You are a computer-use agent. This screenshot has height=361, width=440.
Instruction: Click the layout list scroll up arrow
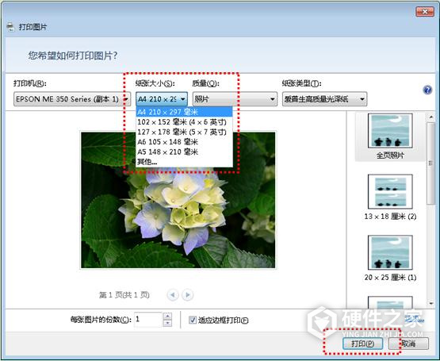click(430, 117)
